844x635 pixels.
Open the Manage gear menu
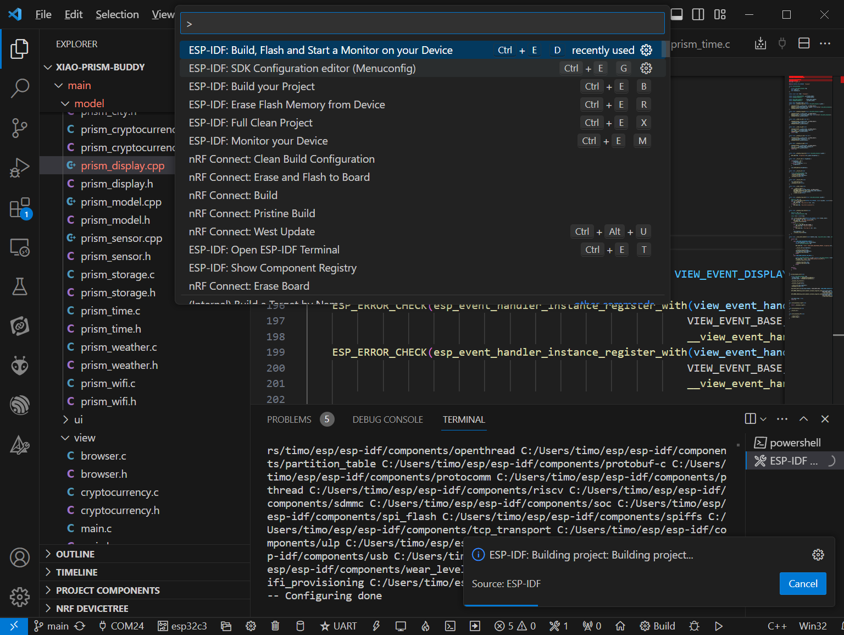click(20, 597)
